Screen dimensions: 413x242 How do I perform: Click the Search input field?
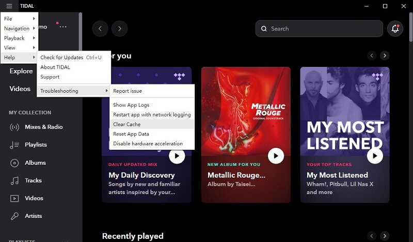tap(319, 29)
